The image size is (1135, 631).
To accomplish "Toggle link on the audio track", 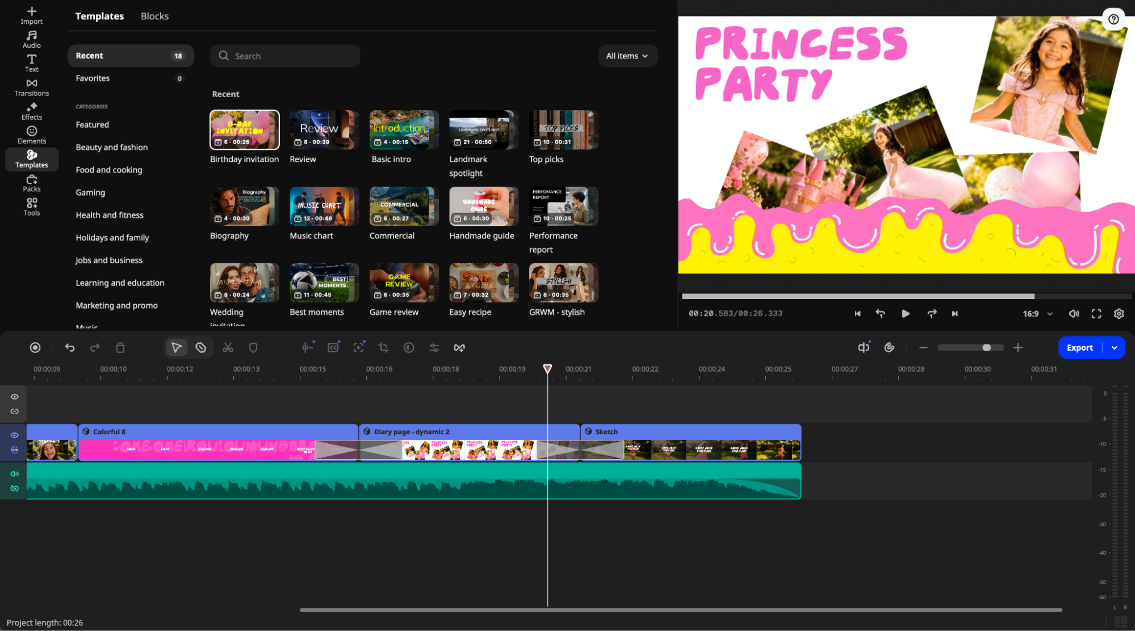I will point(15,489).
